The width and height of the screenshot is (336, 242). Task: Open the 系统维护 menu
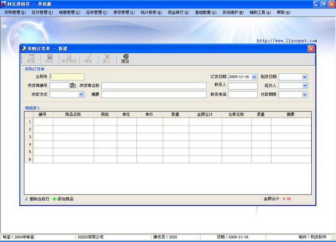click(x=233, y=13)
